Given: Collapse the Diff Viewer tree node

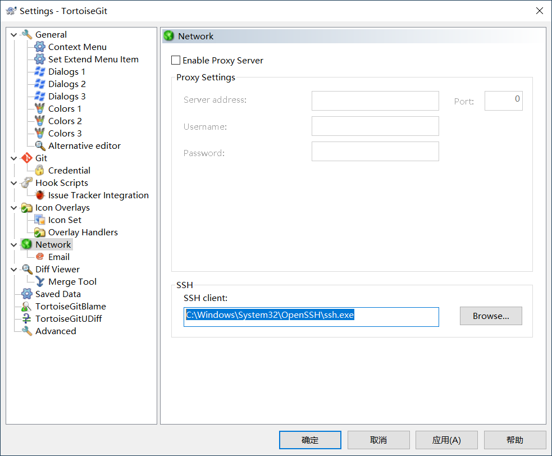Looking at the screenshot, I should tap(13, 269).
